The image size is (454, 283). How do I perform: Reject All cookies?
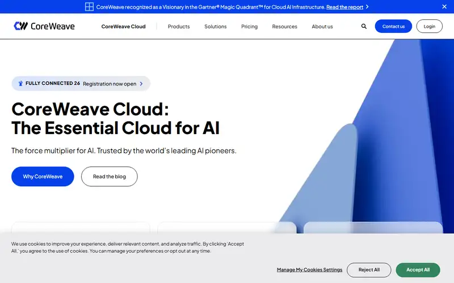click(369, 270)
